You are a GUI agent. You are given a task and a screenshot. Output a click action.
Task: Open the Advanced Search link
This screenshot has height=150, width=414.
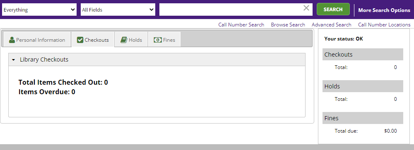point(331,24)
